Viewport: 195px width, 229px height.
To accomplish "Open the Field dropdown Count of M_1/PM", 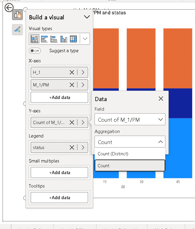I will click(130, 120).
